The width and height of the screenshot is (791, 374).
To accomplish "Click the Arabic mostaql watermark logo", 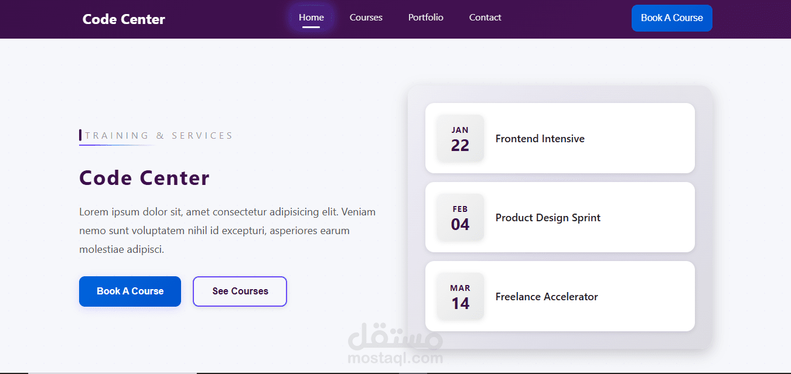I will pyautogui.click(x=395, y=337).
